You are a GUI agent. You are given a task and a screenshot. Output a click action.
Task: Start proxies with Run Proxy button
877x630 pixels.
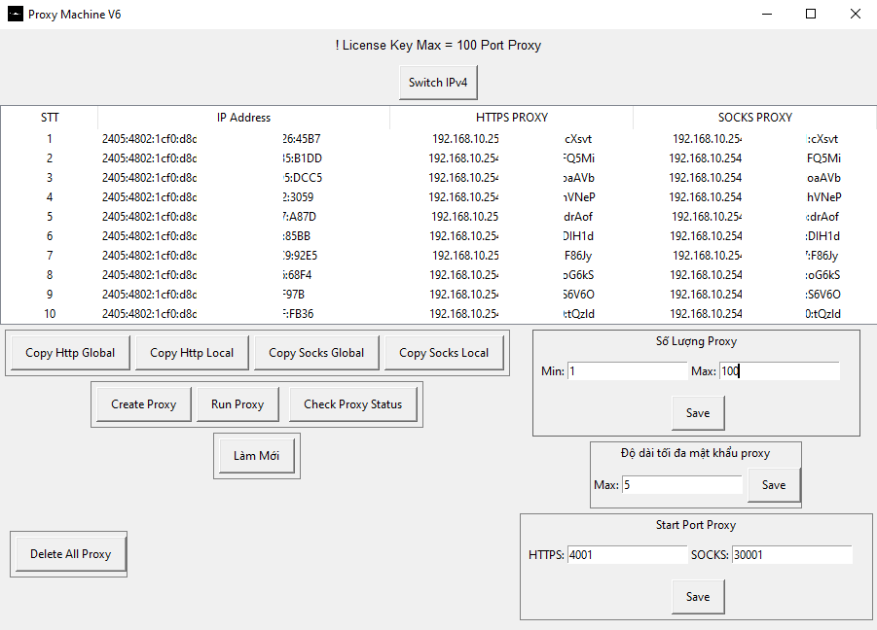pyautogui.click(x=238, y=404)
